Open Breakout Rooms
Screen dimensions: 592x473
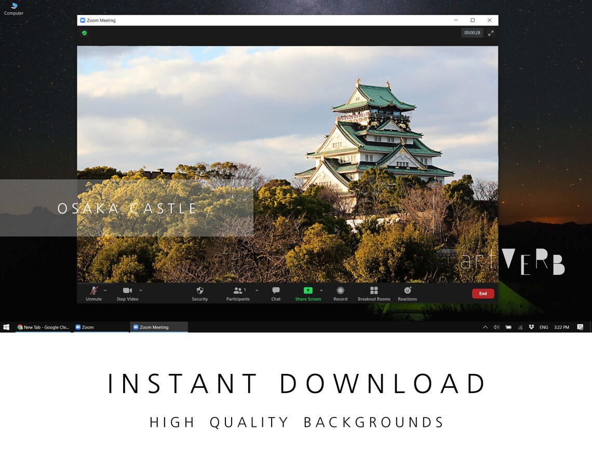(x=373, y=294)
